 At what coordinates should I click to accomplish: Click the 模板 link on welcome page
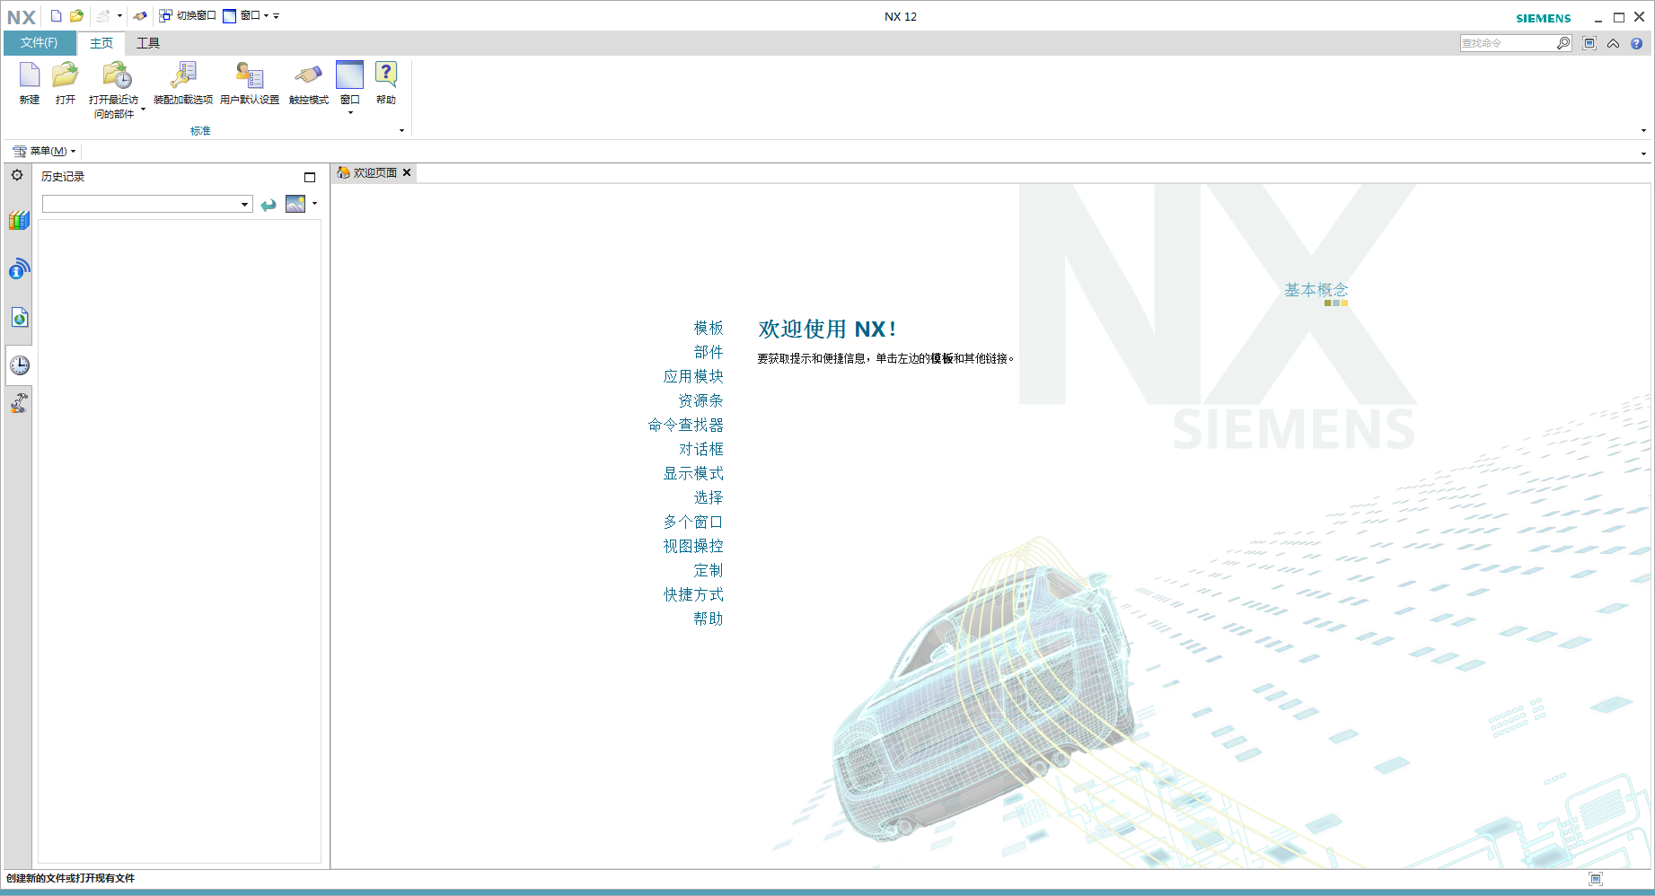(x=709, y=329)
